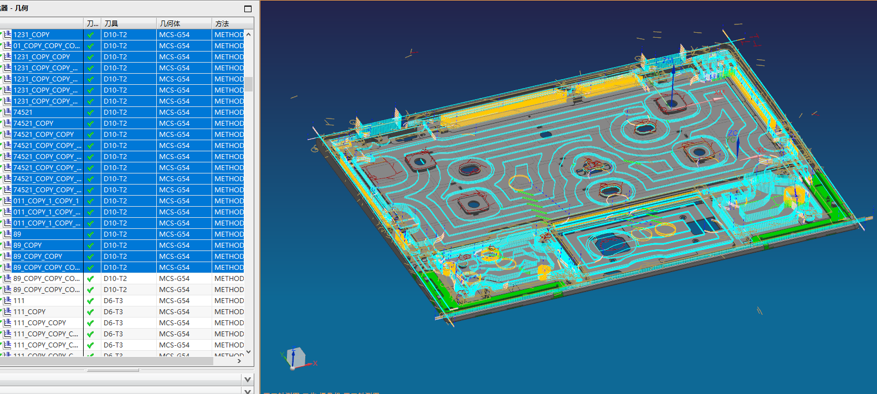Screen dimensions: 877x394
Task: Select operation 89_COPY
Action: pos(28,245)
